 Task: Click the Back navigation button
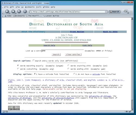(x=7, y=12)
